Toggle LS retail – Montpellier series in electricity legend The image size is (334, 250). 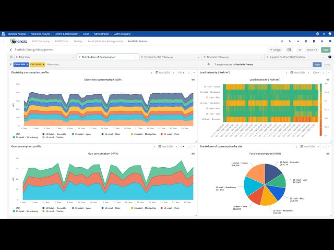pos(144,134)
